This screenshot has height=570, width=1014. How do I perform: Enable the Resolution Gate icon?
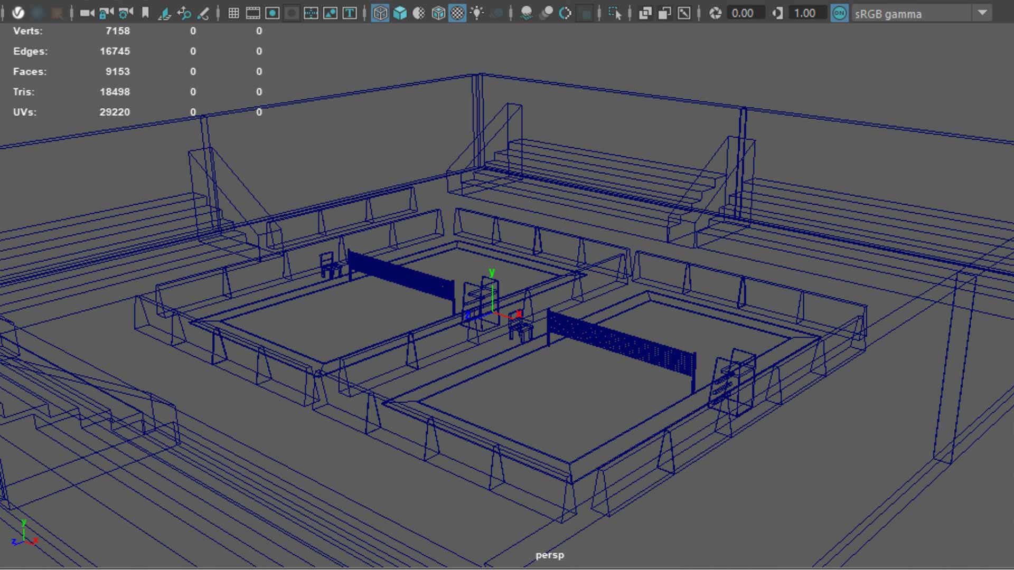[x=273, y=13]
